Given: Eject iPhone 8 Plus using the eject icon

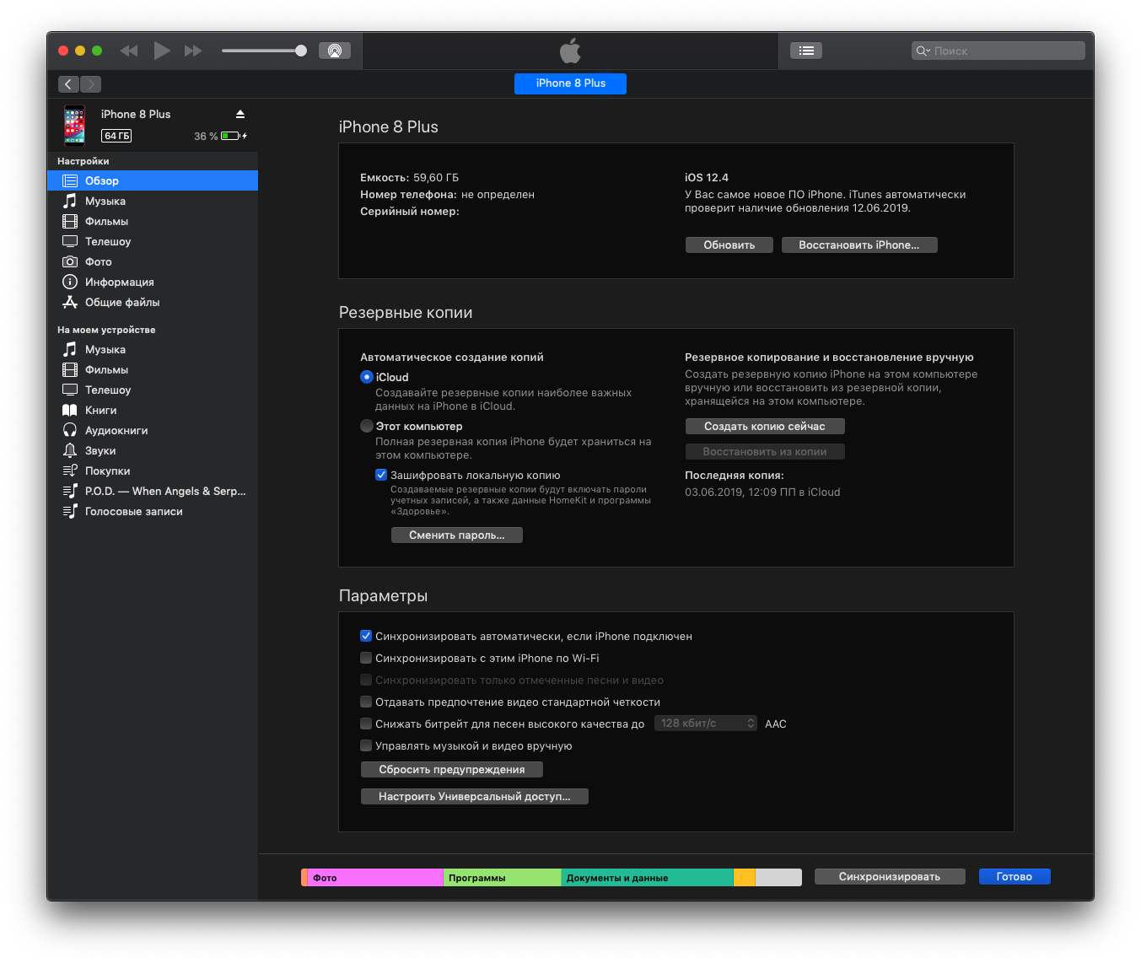Looking at the screenshot, I should [x=240, y=114].
